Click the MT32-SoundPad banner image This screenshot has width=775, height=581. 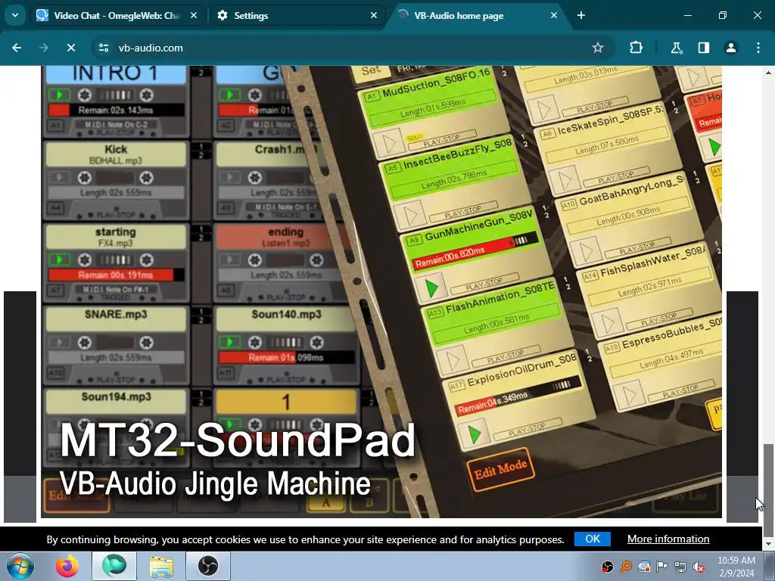coord(381,291)
